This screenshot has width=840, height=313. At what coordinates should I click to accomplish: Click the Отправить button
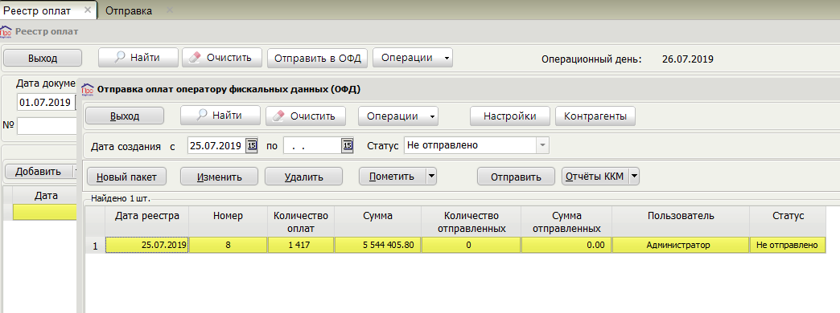tap(516, 177)
